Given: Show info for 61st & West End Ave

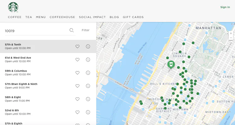Looking at the screenshot, I should [88, 60].
